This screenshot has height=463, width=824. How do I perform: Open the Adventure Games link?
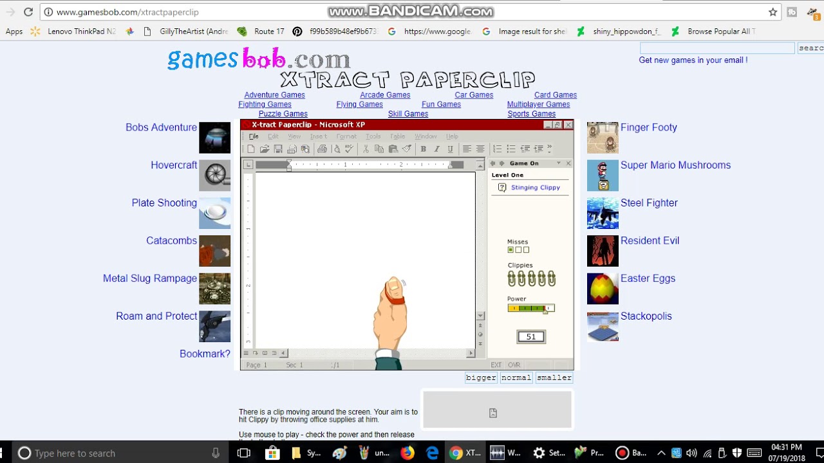tap(275, 95)
